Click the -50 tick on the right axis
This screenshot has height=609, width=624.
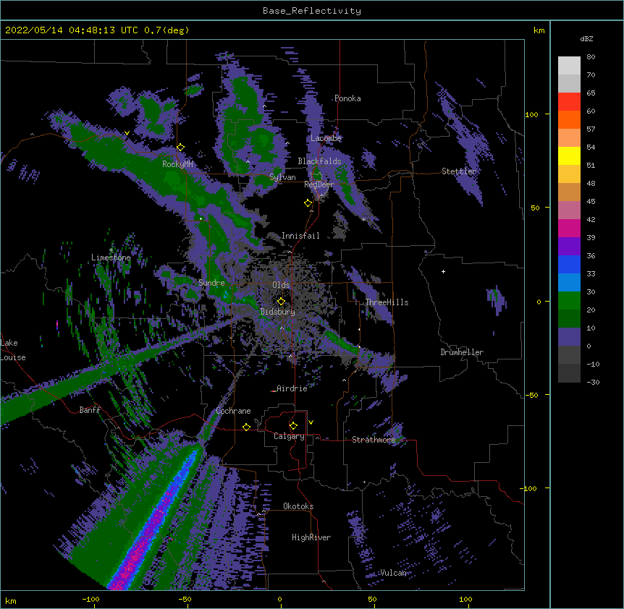(x=531, y=395)
